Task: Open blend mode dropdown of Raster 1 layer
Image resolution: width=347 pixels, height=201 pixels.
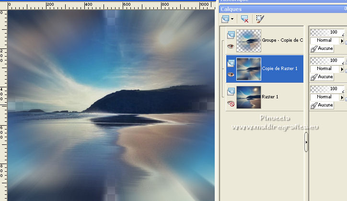Action: 324,97
